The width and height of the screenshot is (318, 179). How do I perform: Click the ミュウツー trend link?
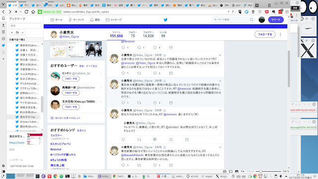(56, 135)
